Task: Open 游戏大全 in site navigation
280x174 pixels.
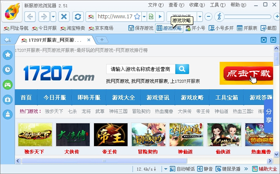Action: pos(123,97)
